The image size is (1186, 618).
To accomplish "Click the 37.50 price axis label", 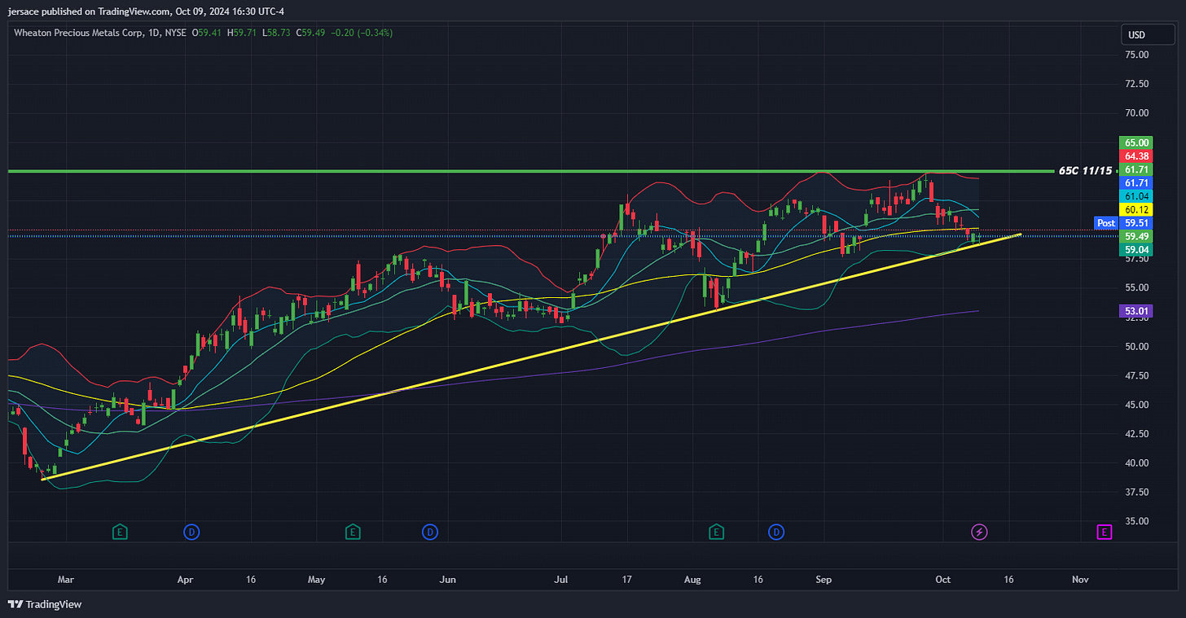I will coord(1136,493).
